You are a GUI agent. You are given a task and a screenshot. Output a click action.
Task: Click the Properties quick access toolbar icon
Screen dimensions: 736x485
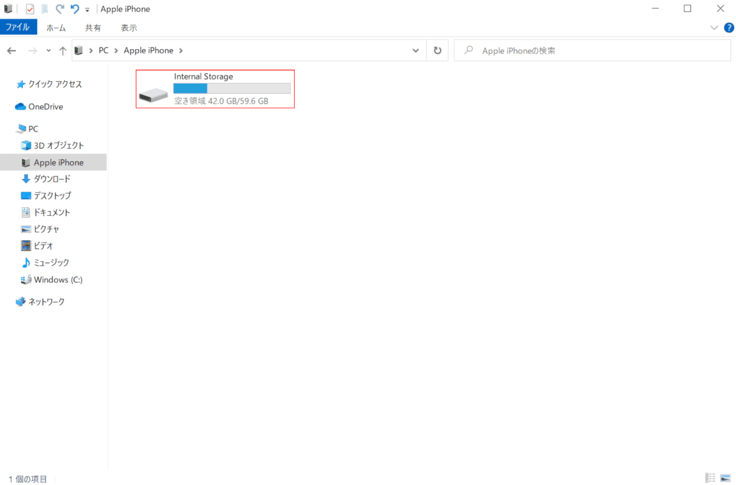point(30,9)
